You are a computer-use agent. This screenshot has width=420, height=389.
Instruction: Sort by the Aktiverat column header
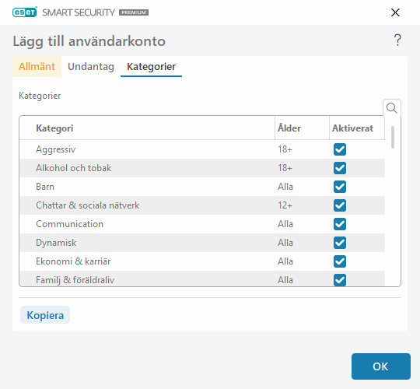357,128
